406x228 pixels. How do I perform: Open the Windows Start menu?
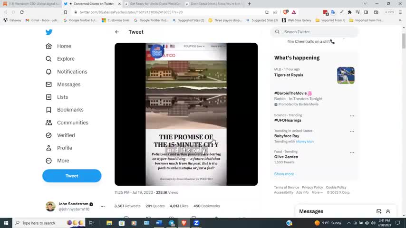click(x=6, y=223)
